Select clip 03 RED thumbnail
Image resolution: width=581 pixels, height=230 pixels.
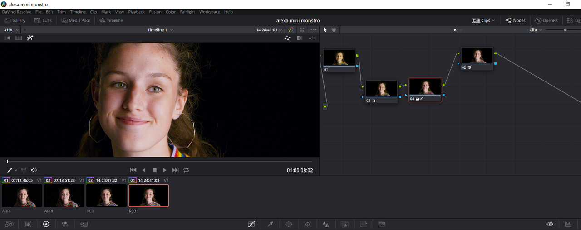[106, 196]
